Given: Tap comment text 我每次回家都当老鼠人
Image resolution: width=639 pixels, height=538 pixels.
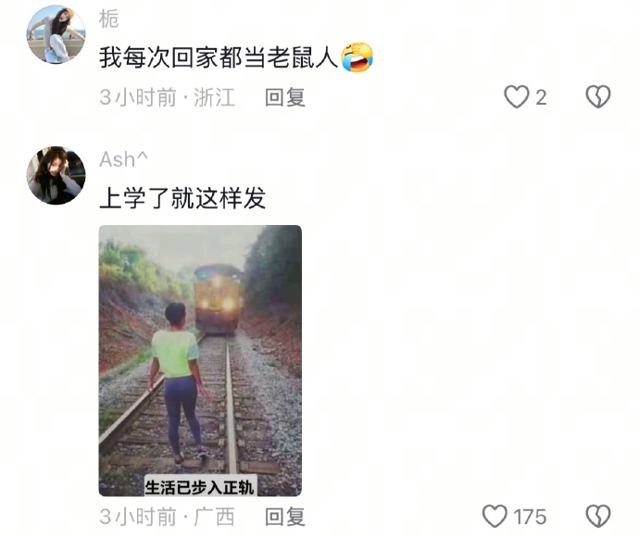Looking at the screenshot, I should (219, 57).
